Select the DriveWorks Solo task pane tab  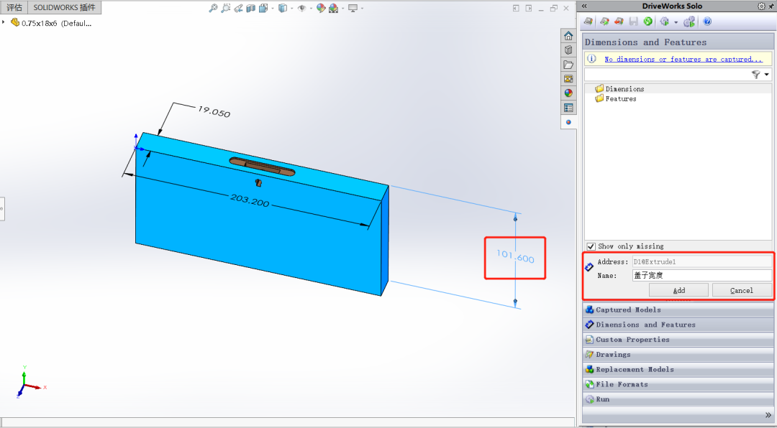coord(568,121)
